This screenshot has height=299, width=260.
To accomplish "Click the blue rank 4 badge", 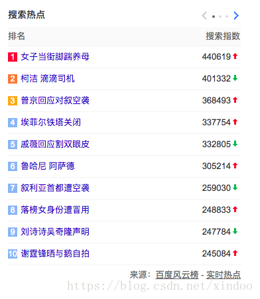I will point(13,123).
